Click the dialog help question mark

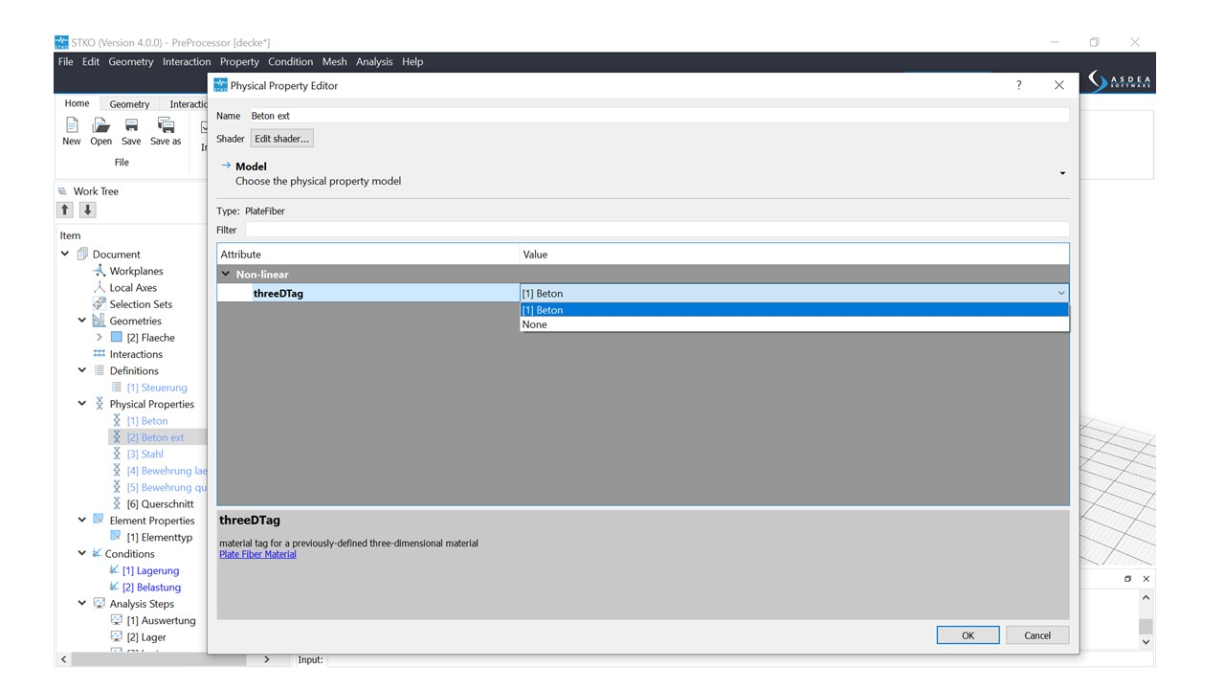[1018, 85]
